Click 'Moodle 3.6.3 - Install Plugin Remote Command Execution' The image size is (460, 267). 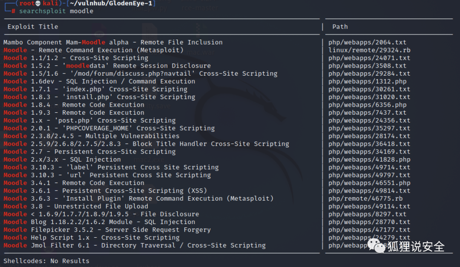(x=138, y=199)
